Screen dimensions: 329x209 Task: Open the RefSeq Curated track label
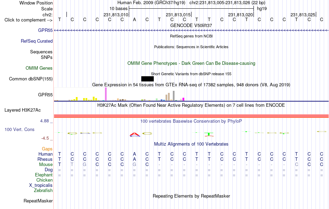(37, 41)
